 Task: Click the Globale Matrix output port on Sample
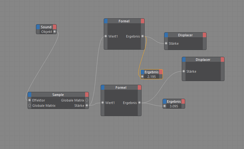(87, 100)
